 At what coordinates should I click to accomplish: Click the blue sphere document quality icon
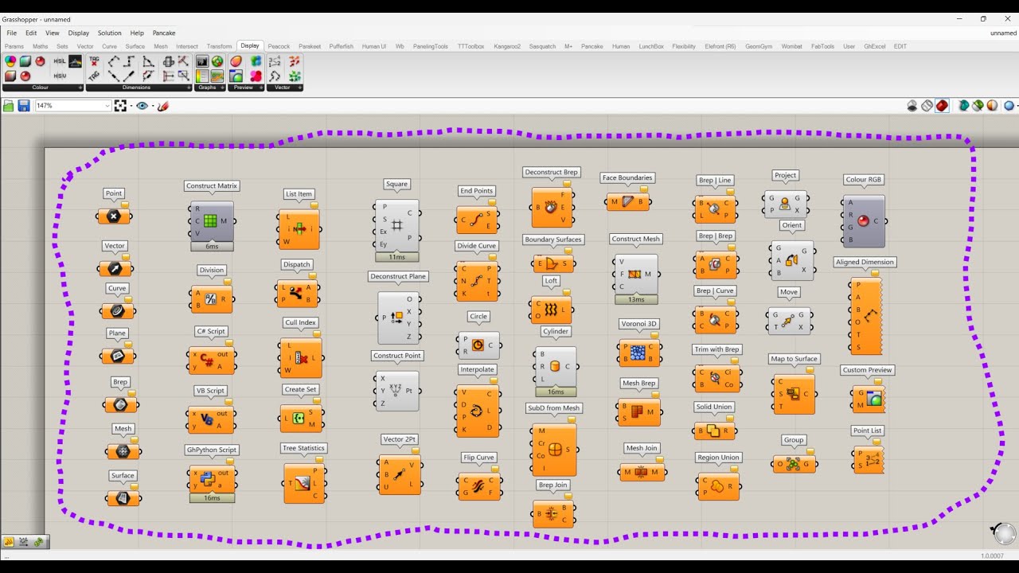point(1009,106)
